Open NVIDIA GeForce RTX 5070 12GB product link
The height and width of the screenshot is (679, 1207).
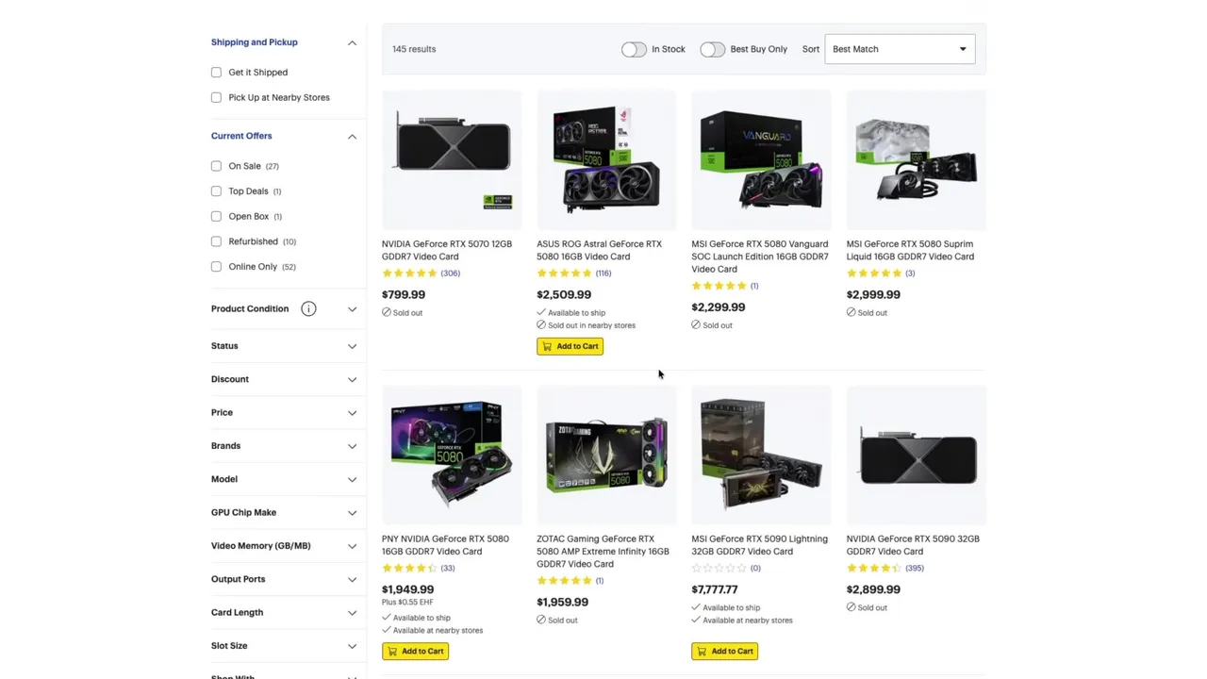coord(447,250)
